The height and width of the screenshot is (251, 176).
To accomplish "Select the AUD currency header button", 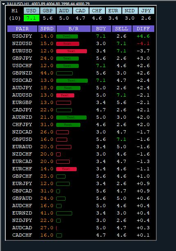I will [64, 11].
